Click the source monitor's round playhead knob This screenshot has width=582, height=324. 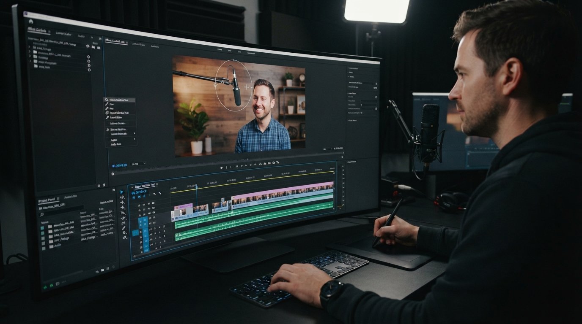click(x=113, y=173)
